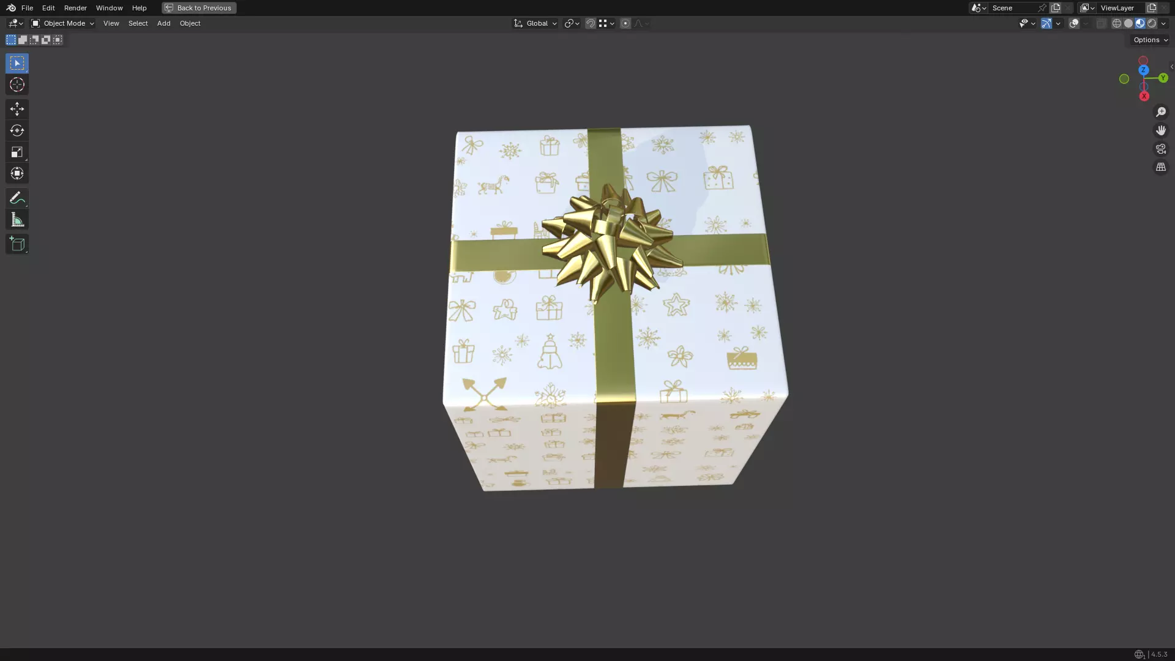Click the blue Z axis gizmo handle

click(x=1143, y=70)
